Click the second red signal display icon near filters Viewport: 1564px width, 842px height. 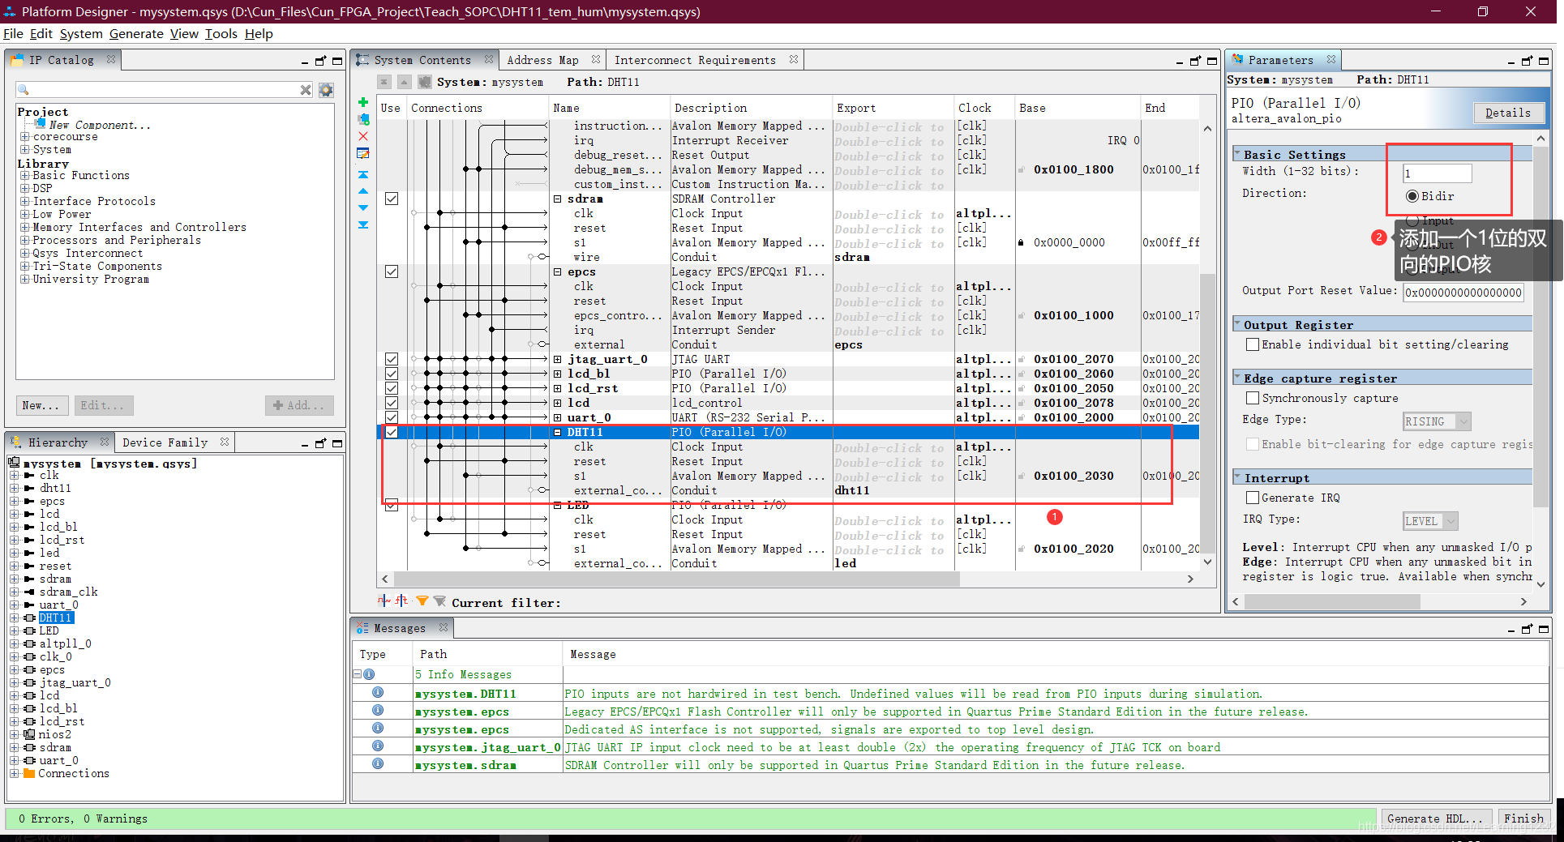tap(401, 601)
